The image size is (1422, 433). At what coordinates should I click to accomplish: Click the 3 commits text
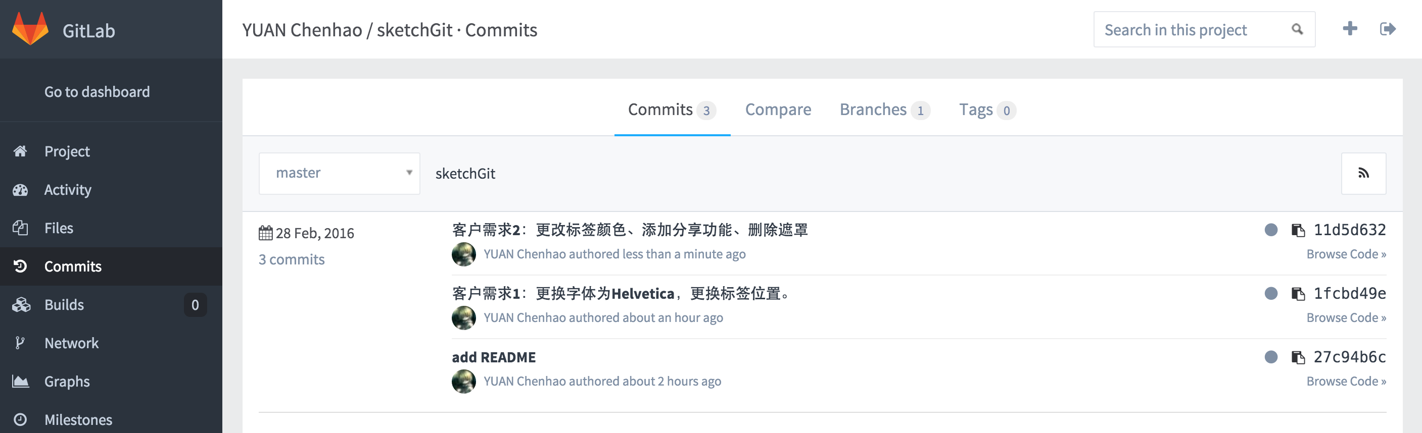click(x=292, y=259)
